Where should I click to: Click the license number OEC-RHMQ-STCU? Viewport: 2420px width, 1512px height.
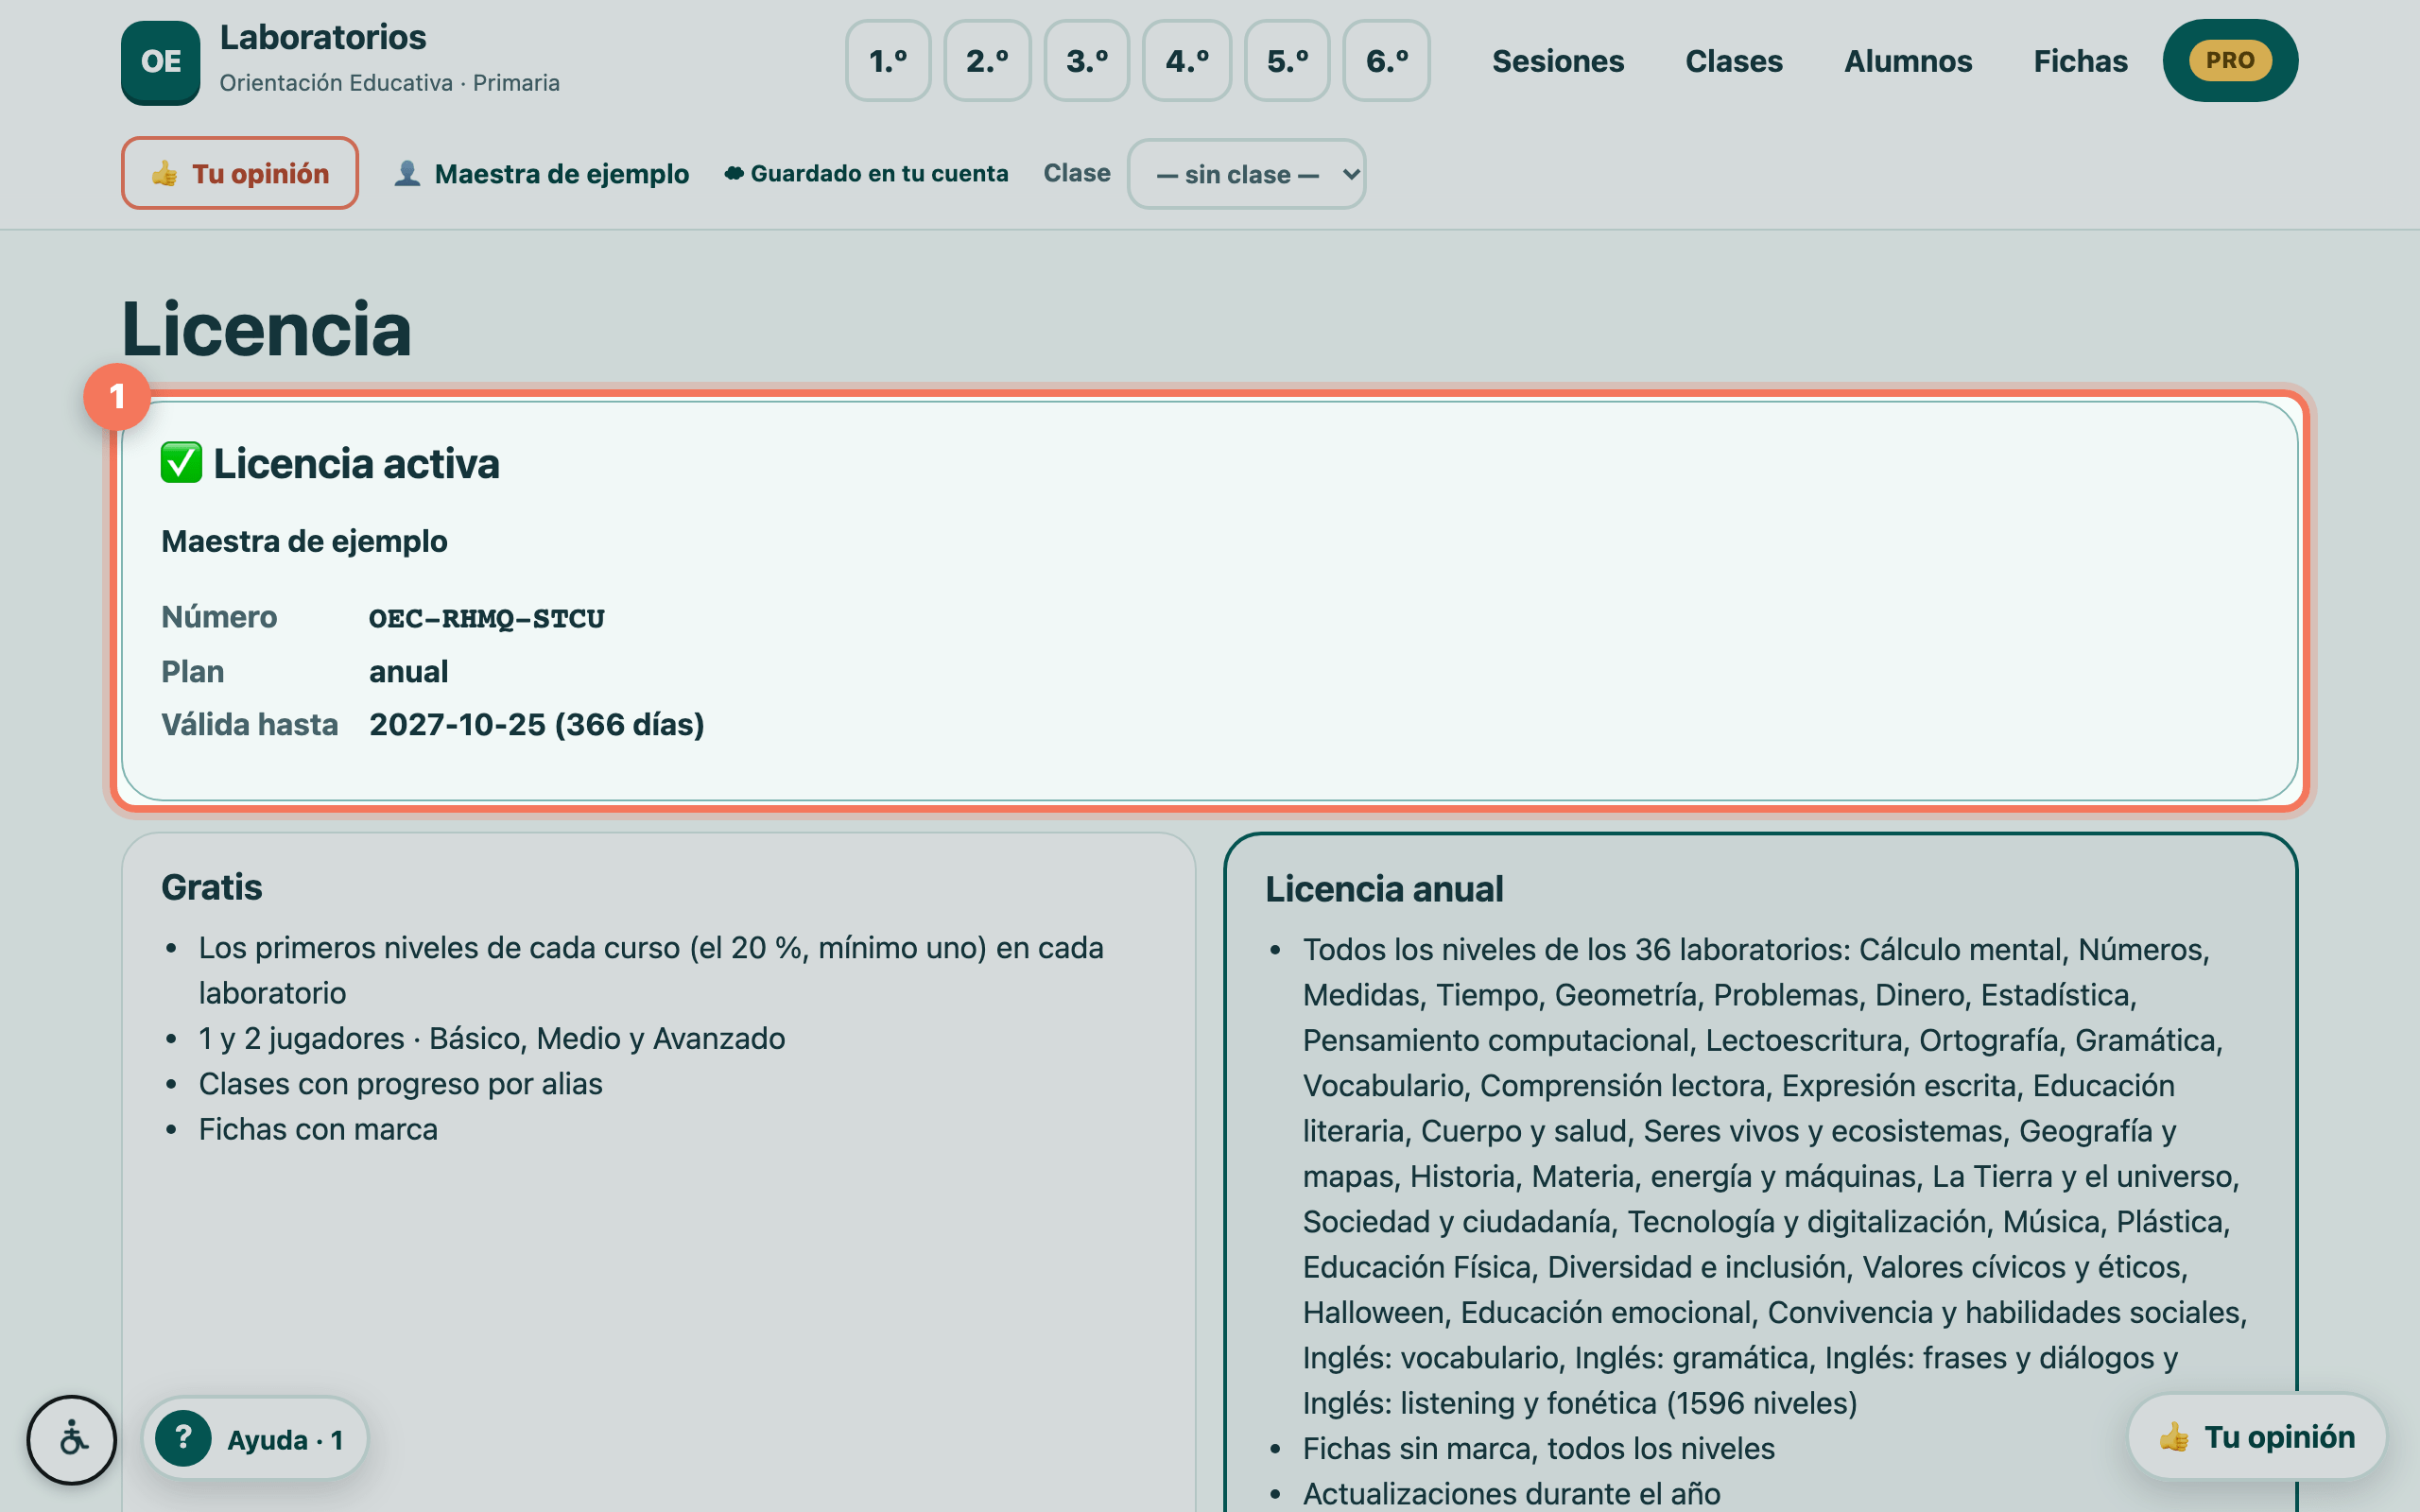pos(487,618)
